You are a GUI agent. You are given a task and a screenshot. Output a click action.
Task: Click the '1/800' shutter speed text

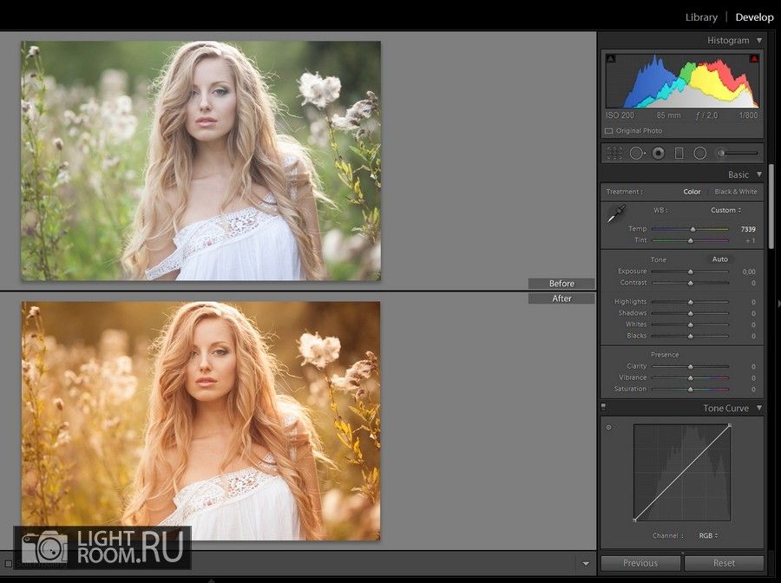pyautogui.click(x=749, y=115)
